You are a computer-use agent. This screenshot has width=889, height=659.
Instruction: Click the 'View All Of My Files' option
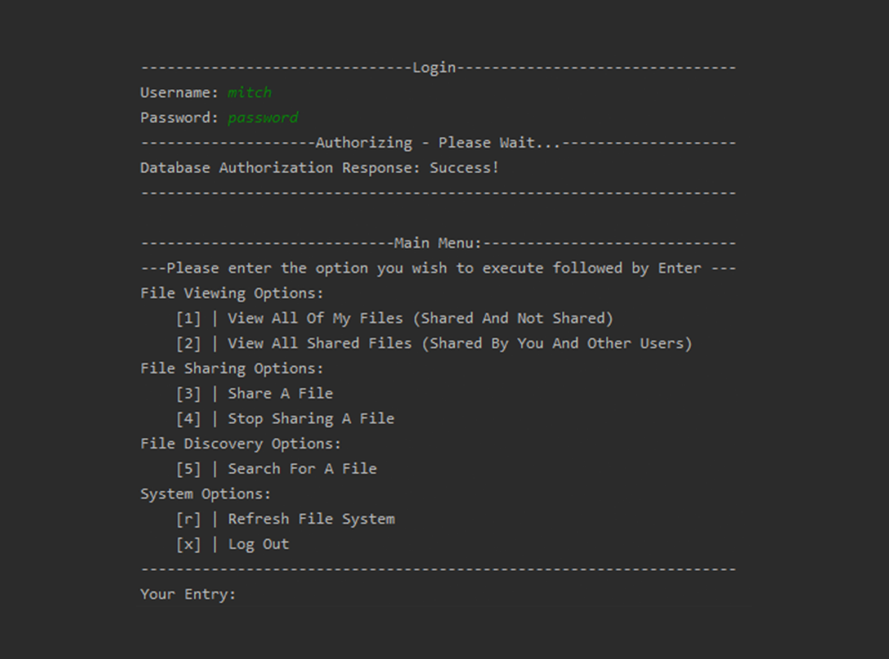point(420,318)
